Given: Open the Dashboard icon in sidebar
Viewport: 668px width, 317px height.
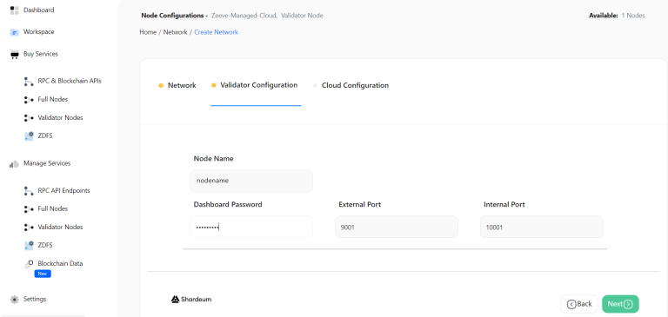Looking at the screenshot, I should pos(15,10).
